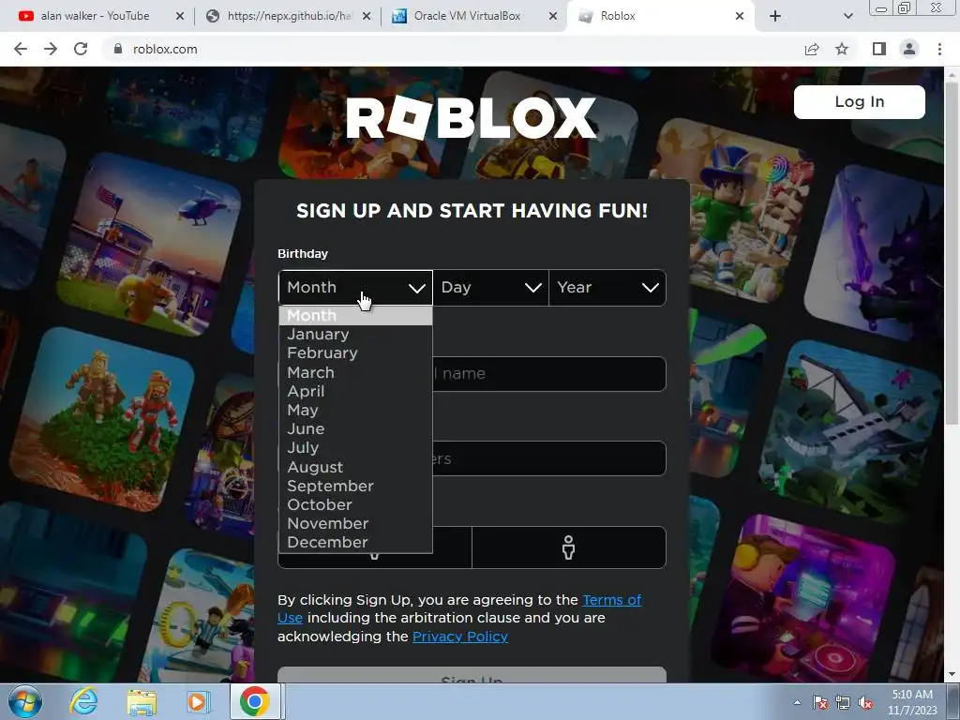Open the browser side panel icon
The image size is (960, 720).
click(x=879, y=49)
